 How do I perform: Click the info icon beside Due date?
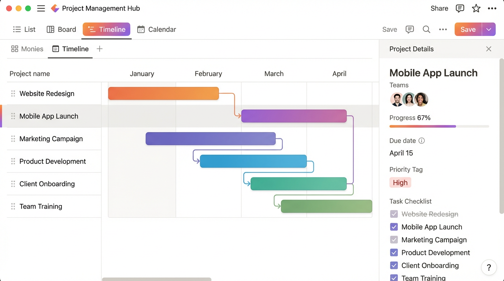click(x=421, y=140)
